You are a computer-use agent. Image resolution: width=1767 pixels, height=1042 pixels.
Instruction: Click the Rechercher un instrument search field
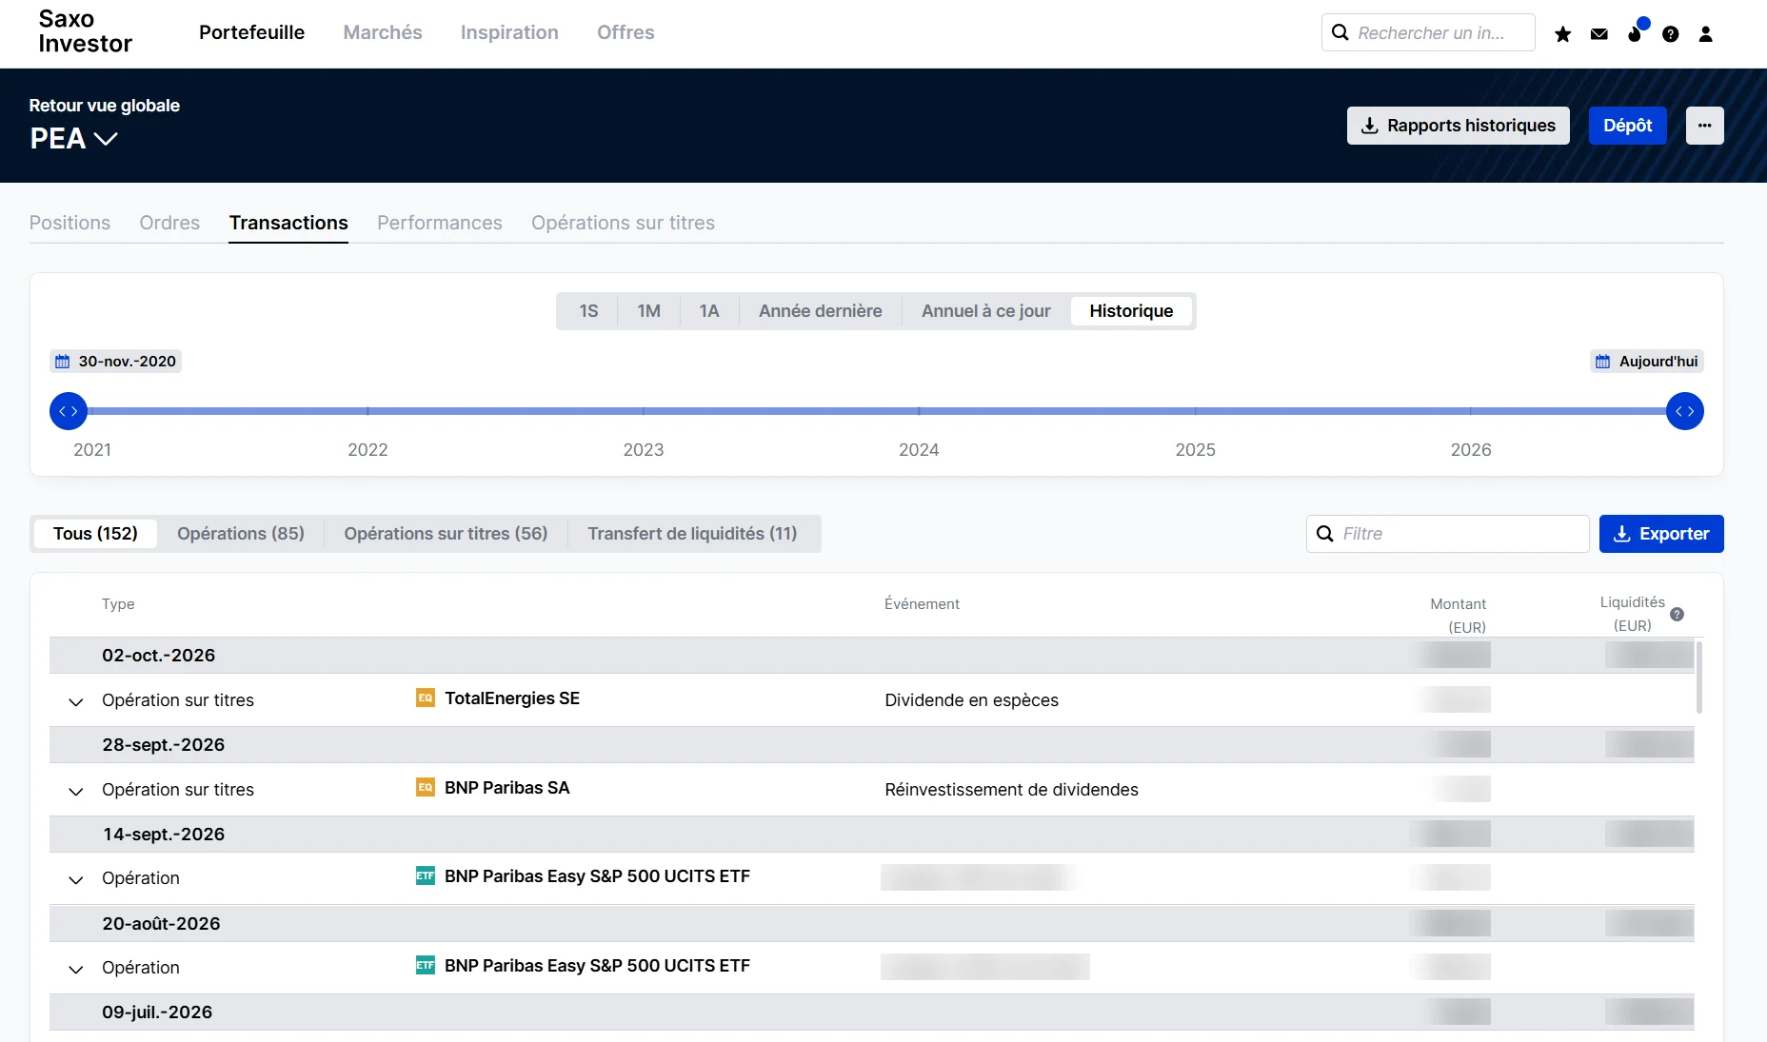coord(1428,32)
